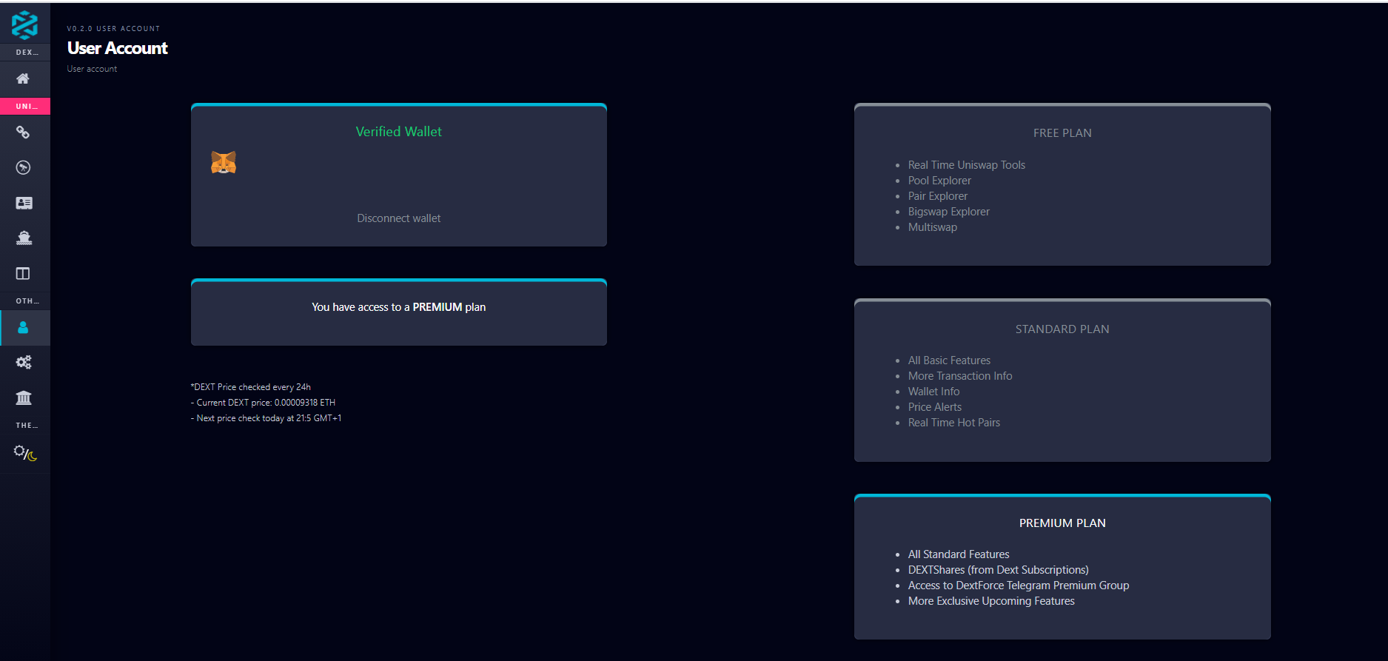The height and width of the screenshot is (661, 1388).
Task: Open the configuration gears icon
Action: (x=24, y=363)
